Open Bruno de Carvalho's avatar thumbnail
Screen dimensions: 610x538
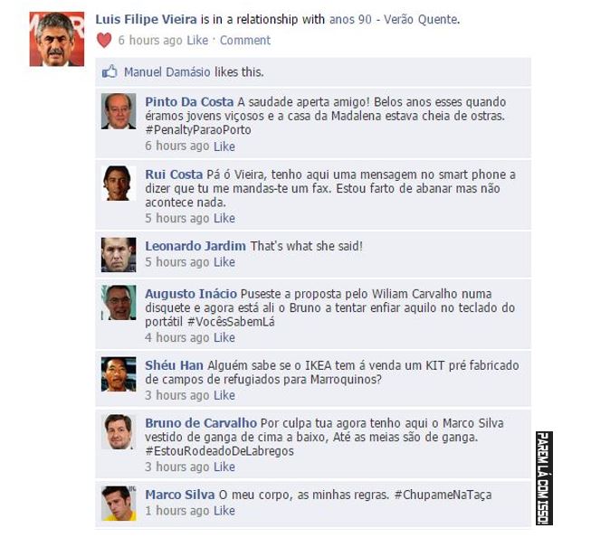click(119, 432)
